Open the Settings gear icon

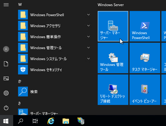pos(6,93)
